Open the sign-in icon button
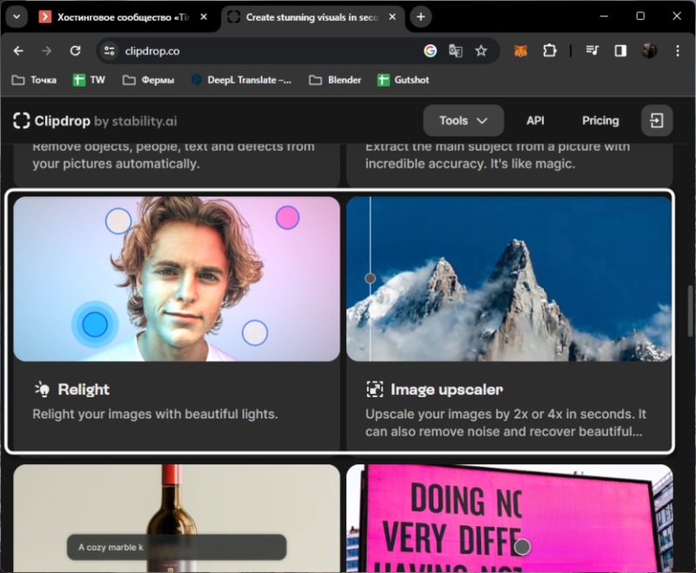The width and height of the screenshot is (696, 573). pos(657,121)
